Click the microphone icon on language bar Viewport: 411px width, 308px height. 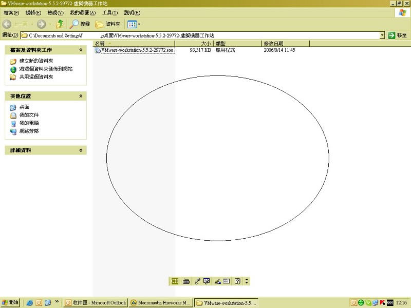coord(197,281)
